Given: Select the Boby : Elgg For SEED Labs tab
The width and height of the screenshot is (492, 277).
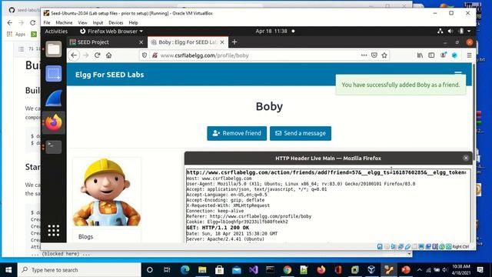Looking at the screenshot, I should click(x=188, y=42).
